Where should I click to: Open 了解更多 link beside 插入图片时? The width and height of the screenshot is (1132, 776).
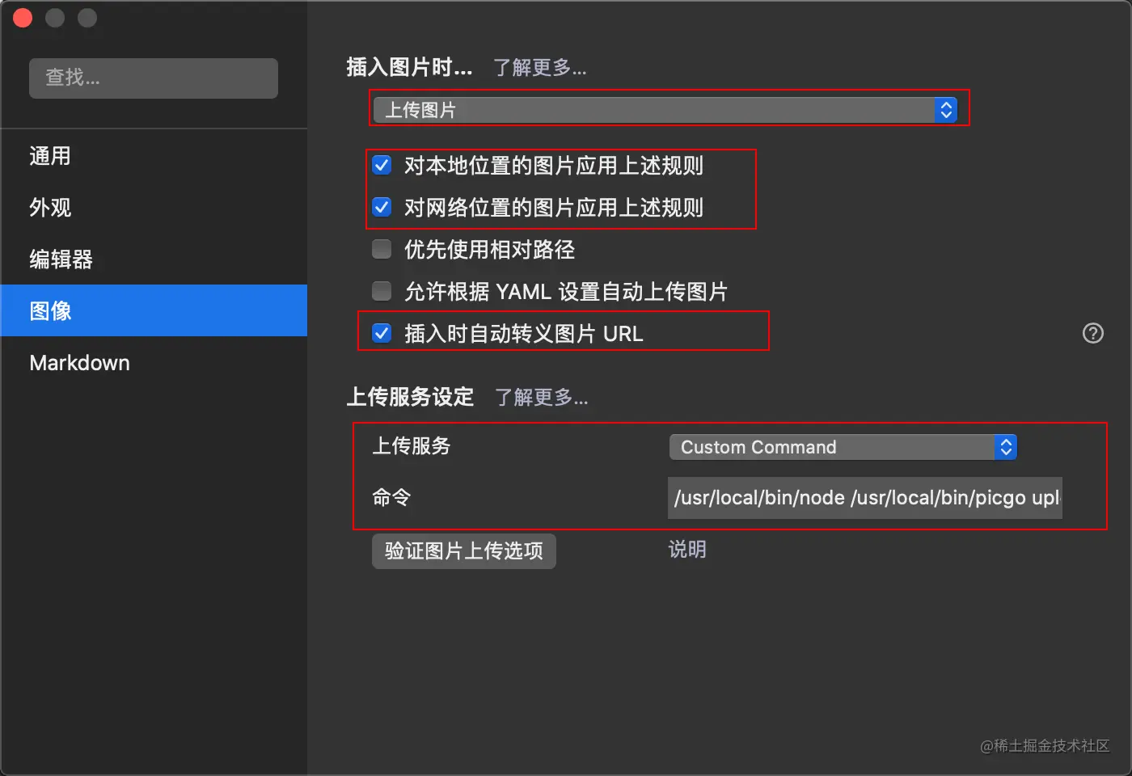click(x=540, y=67)
